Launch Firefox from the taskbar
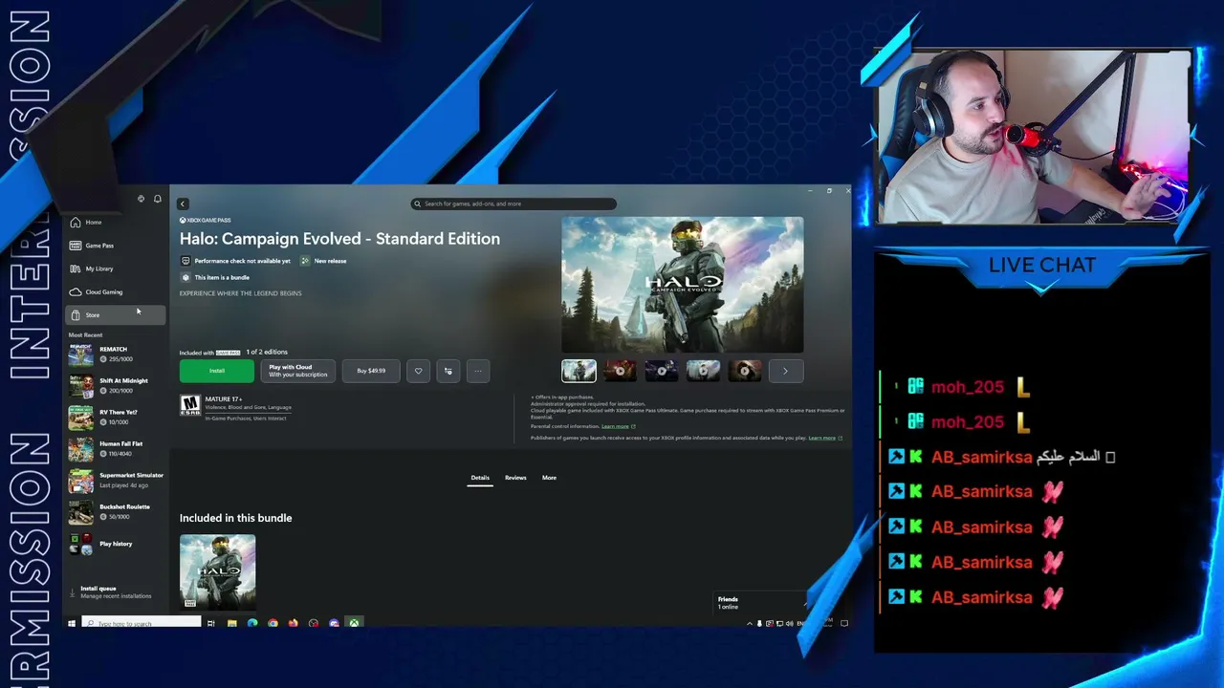This screenshot has width=1224, height=688. click(293, 623)
